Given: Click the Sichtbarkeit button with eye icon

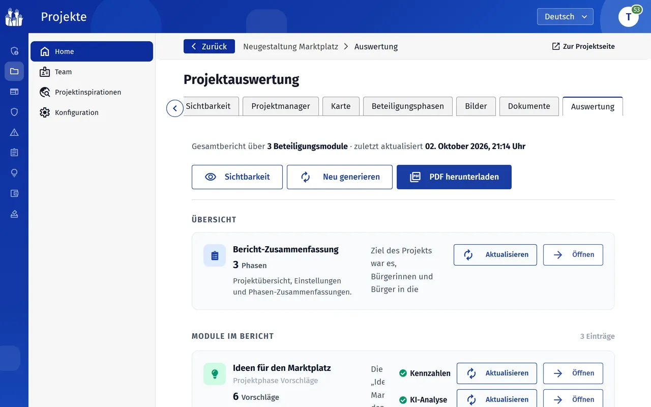Looking at the screenshot, I should (237, 177).
